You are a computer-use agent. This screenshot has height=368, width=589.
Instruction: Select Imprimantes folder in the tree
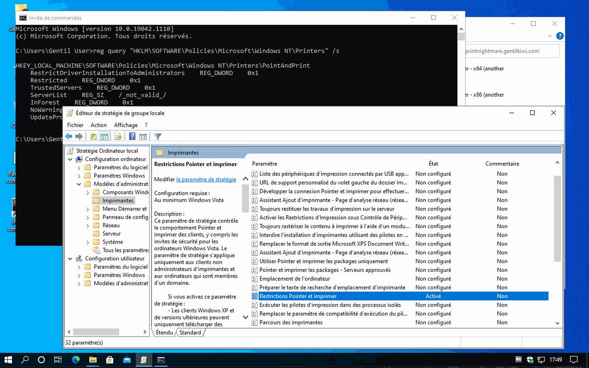(x=118, y=201)
